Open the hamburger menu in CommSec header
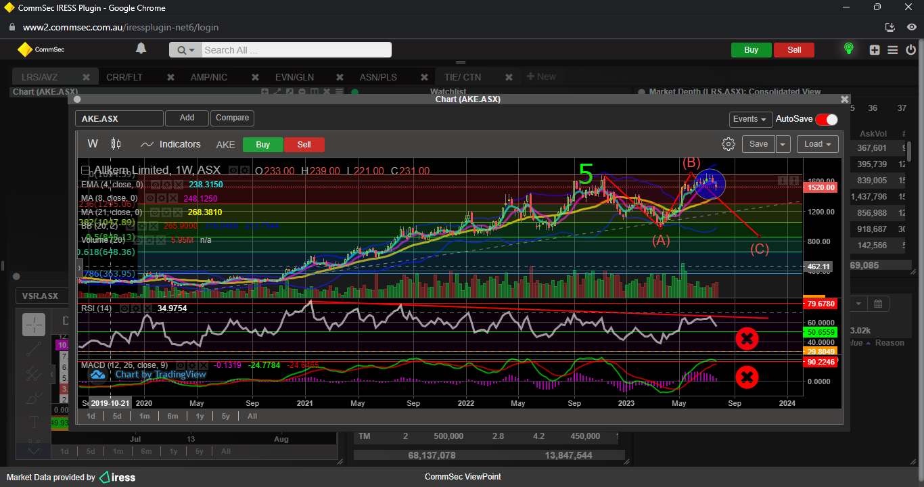Viewport: 924px width, 487px height. tap(892, 49)
